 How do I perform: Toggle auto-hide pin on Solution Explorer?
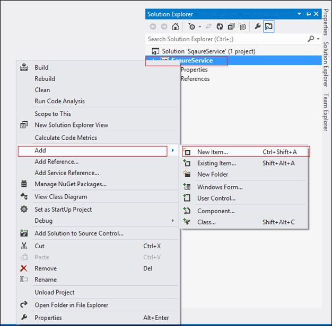(x=308, y=14)
